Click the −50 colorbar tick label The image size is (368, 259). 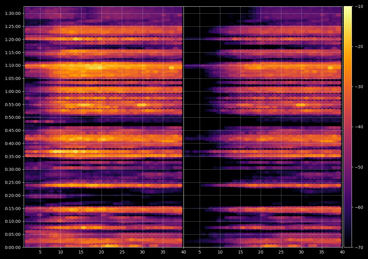[359, 167]
